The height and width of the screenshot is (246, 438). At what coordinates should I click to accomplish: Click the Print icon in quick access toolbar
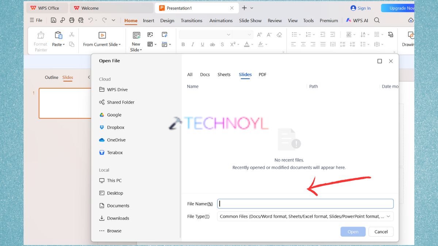coord(72,20)
